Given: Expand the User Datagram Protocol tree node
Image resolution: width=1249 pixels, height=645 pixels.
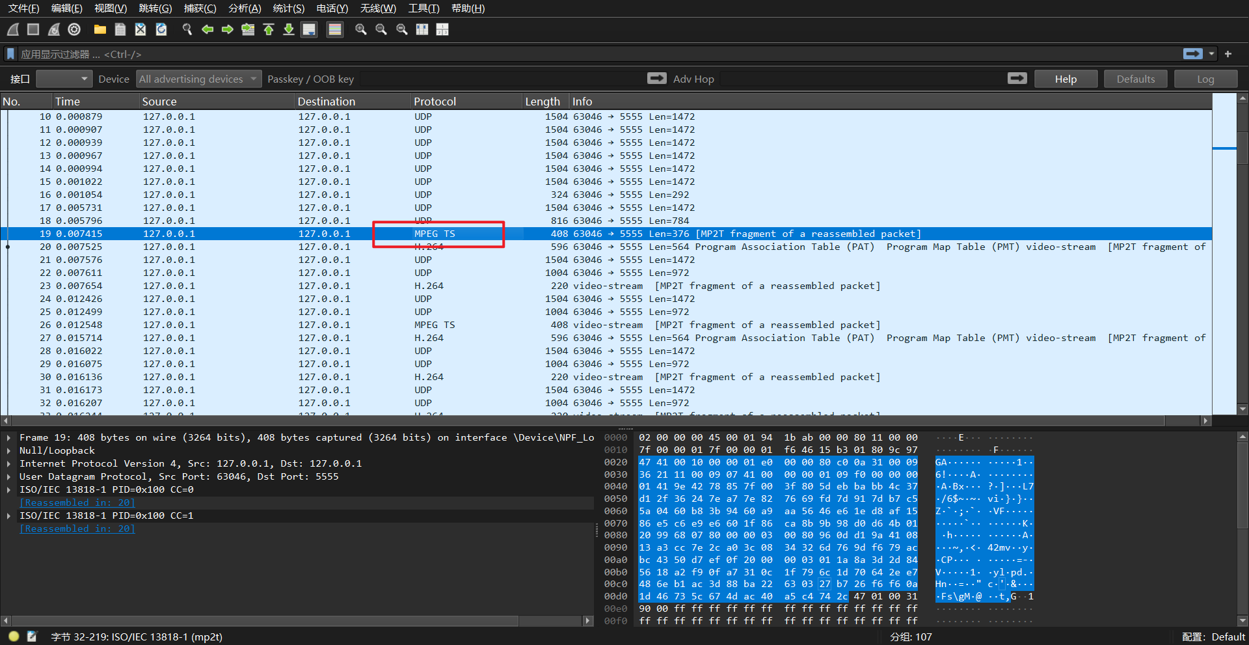Looking at the screenshot, I should 8,476.
